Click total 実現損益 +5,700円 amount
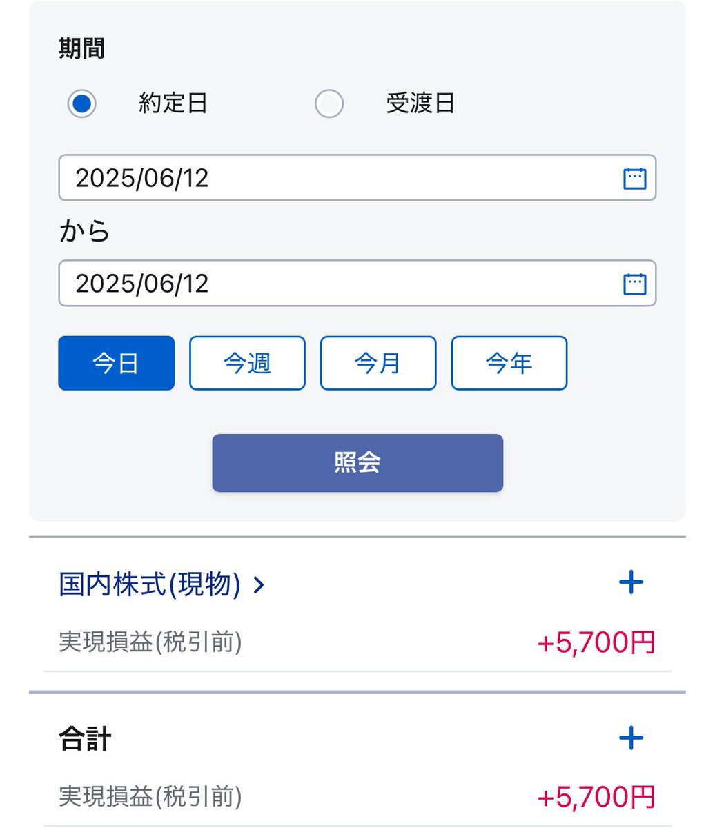The image size is (715, 828). (596, 798)
